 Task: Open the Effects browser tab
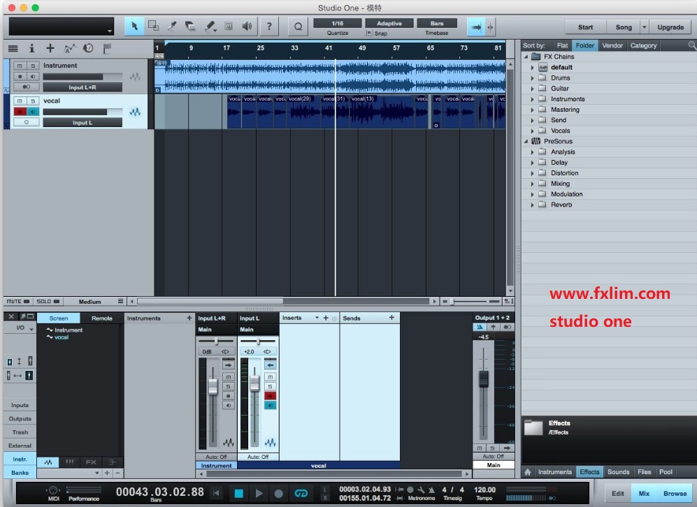[589, 472]
